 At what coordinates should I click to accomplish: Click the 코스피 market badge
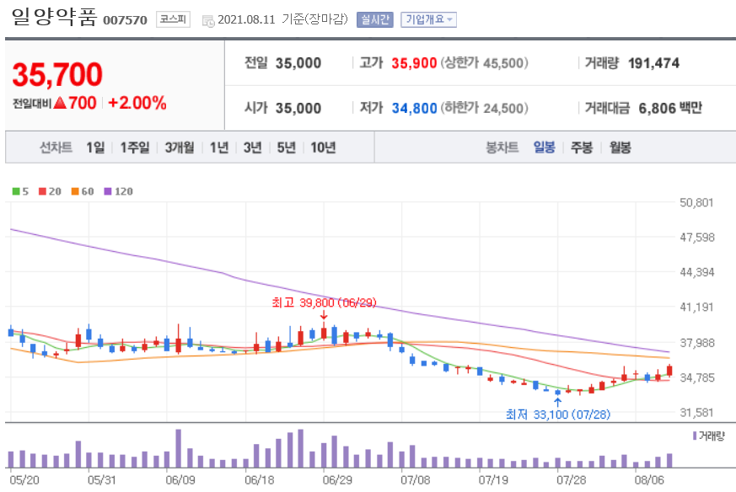point(173,19)
